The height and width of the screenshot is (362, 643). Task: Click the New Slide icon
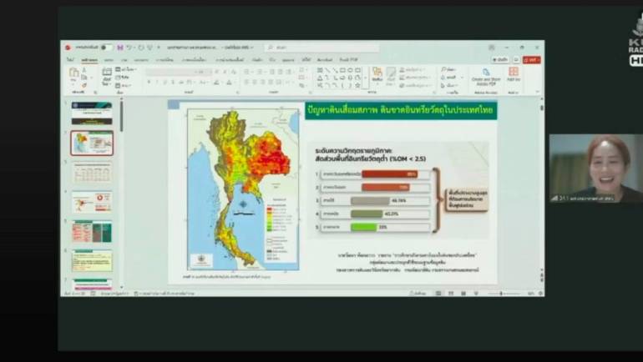tap(106, 74)
